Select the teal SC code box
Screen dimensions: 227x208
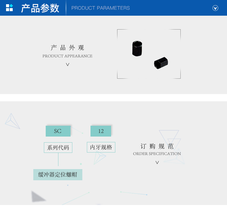coord(58,131)
